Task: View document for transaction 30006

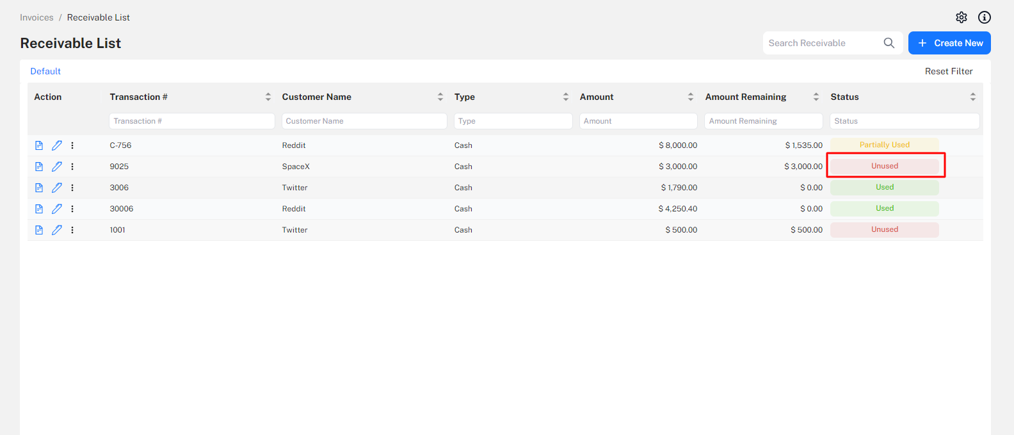Action: click(39, 209)
